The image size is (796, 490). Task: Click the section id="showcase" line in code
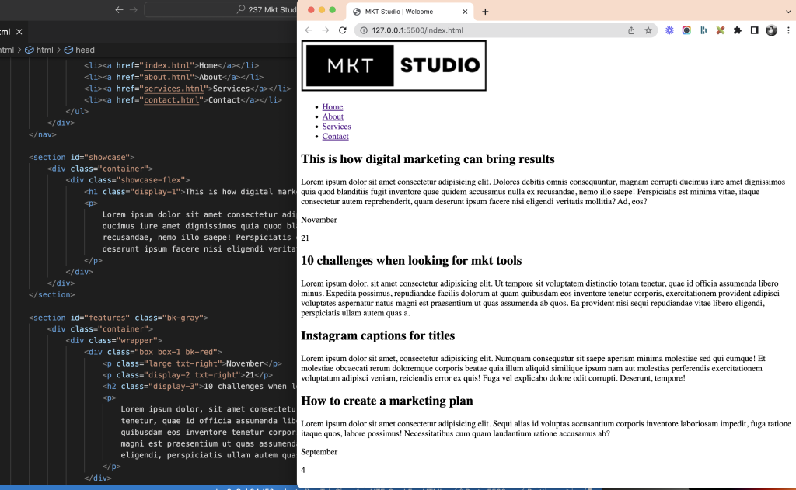coord(82,157)
